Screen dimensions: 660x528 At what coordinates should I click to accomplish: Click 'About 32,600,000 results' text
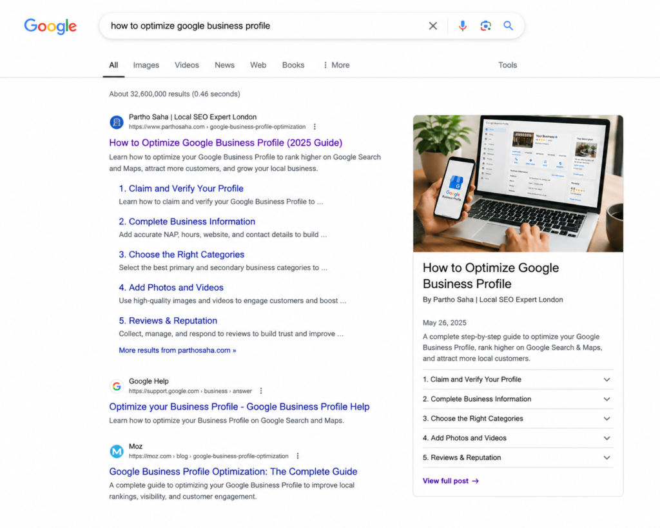[x=174, y=94]
